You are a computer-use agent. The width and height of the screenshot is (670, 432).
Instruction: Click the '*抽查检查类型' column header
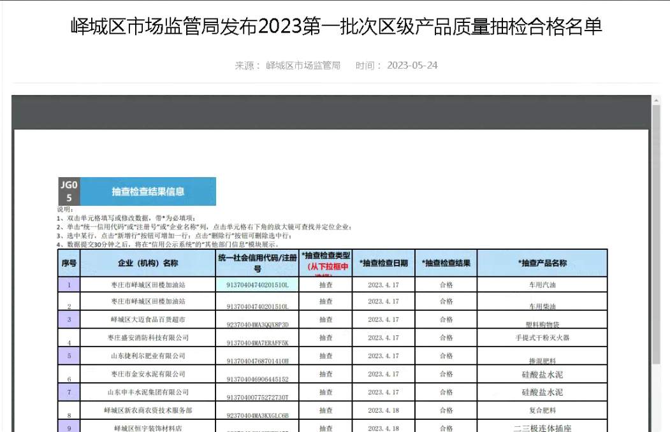[326, 263]
